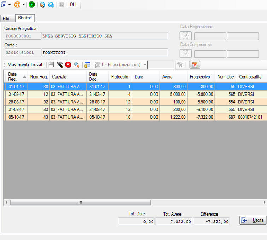Click the red X delete icon
The image size is (267, 240).
[68, 65]
